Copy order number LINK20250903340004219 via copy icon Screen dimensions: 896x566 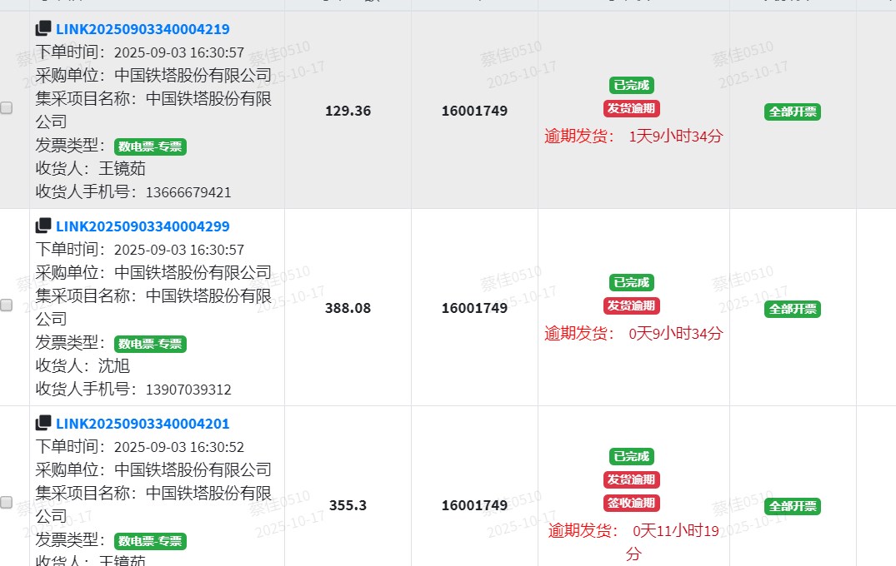pyautogui.click(x=43, y=29)
